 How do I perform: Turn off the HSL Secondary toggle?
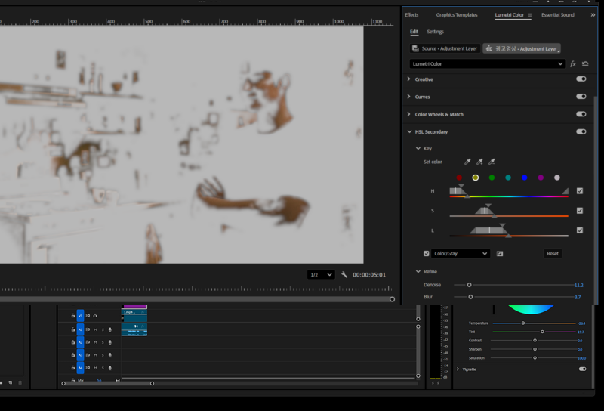coord(581,132)
